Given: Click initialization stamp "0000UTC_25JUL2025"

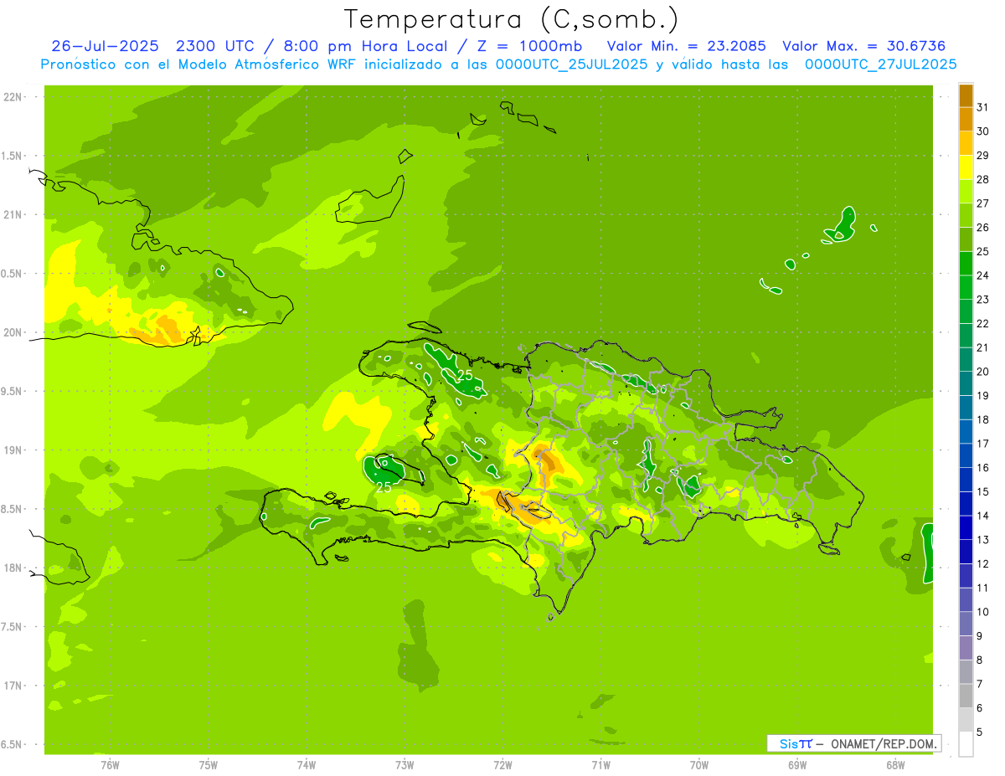Looking at the screenshot, I should pyautogui.click(x=572, y=64).
